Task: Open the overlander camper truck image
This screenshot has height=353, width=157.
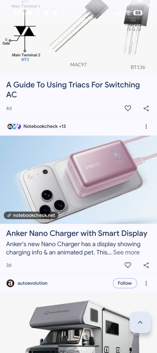Action: (78, 323)
